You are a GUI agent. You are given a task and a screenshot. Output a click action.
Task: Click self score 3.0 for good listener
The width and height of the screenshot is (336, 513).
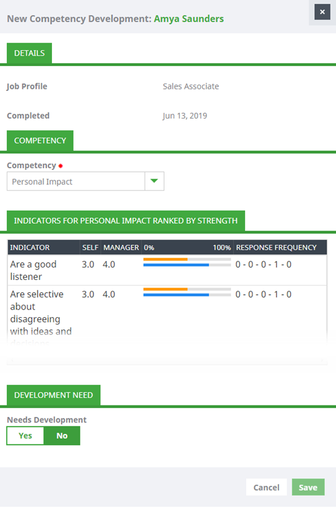[x=88, y=265]
